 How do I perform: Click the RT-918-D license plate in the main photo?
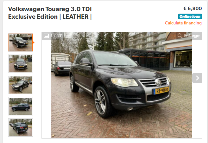pos(161,91)
